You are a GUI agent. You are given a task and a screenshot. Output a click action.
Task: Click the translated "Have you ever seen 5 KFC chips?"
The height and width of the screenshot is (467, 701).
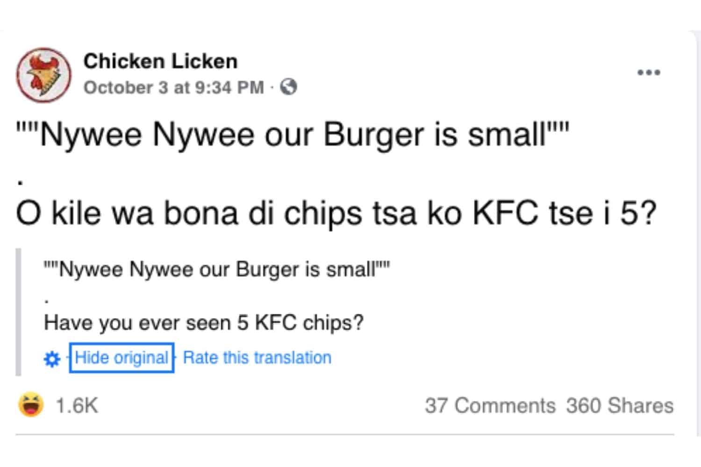point(203,323)
